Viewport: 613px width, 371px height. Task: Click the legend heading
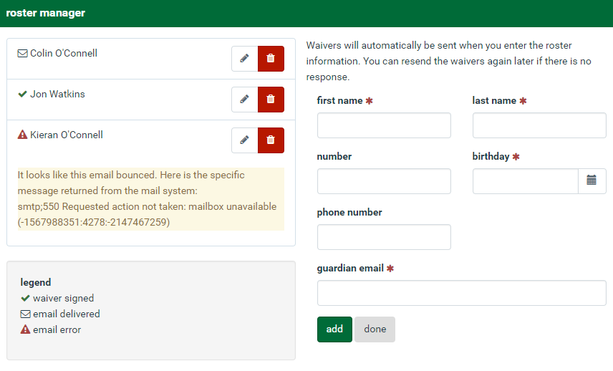36,282
